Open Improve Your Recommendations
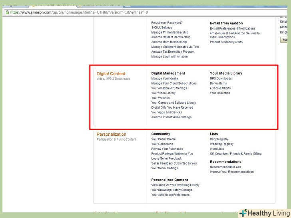The height and width of the screenshot is (218, 291). click(231, 172)
